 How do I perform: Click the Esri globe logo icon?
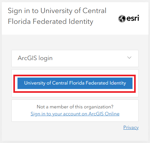122,18
